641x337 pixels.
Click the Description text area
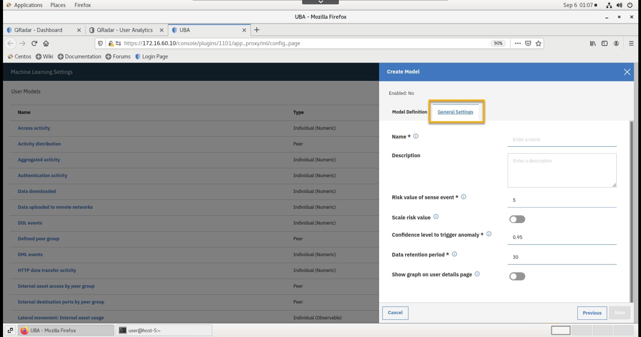[562, 170]
